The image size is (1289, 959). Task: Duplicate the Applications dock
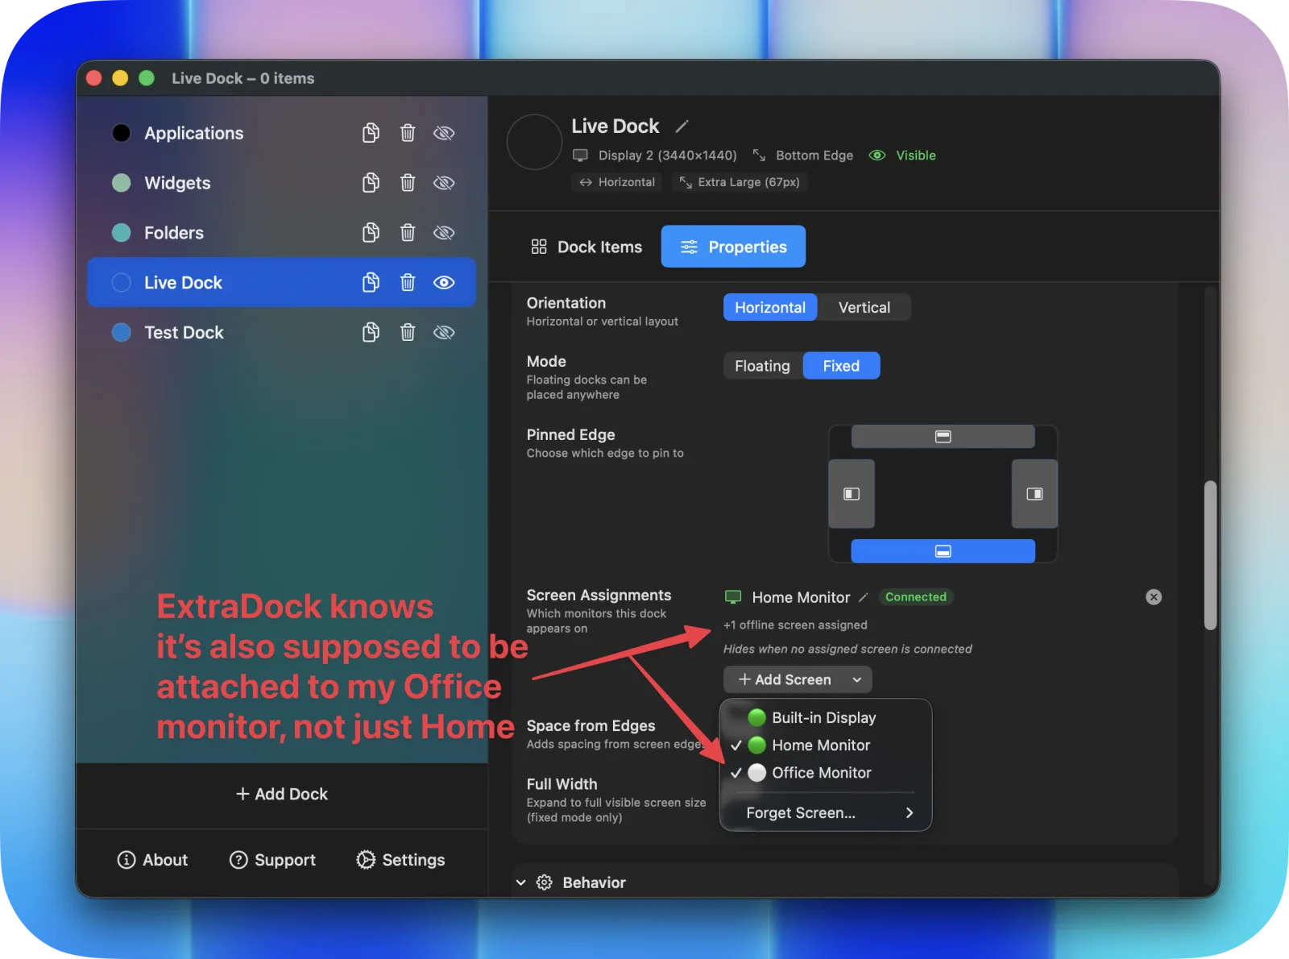point(371,133)
